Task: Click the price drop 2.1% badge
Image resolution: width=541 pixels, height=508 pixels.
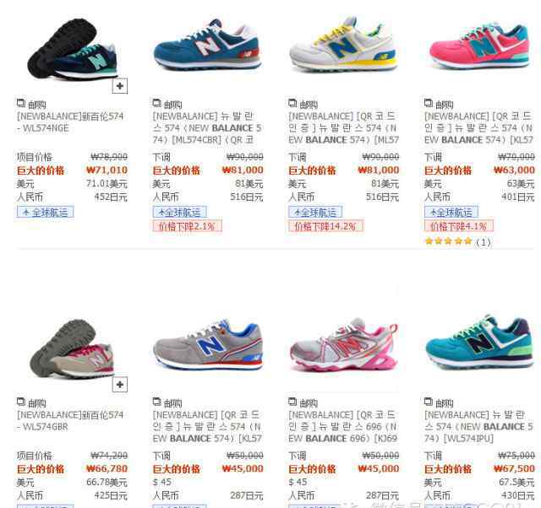Action: click(188, 226)
